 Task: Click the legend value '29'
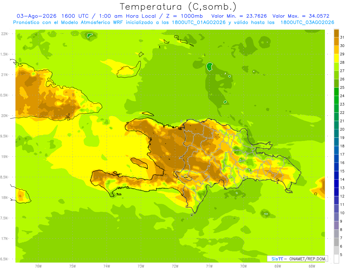(342, 54)
